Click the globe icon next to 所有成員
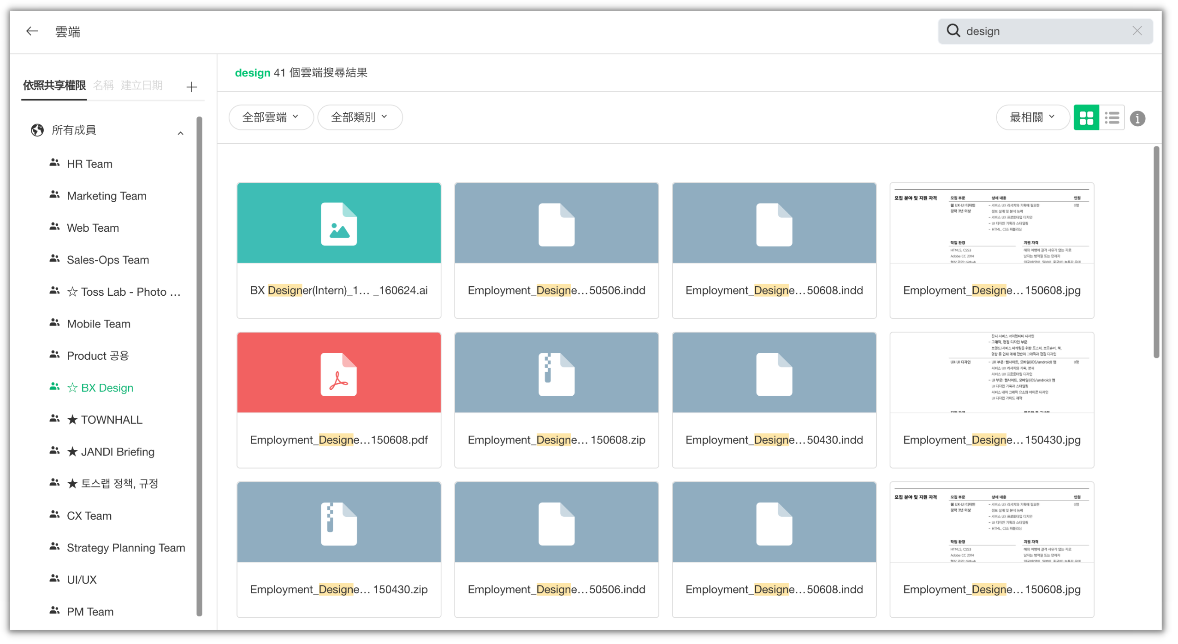This screenshot has height=644, width=1178. click(x=37, y=130)
